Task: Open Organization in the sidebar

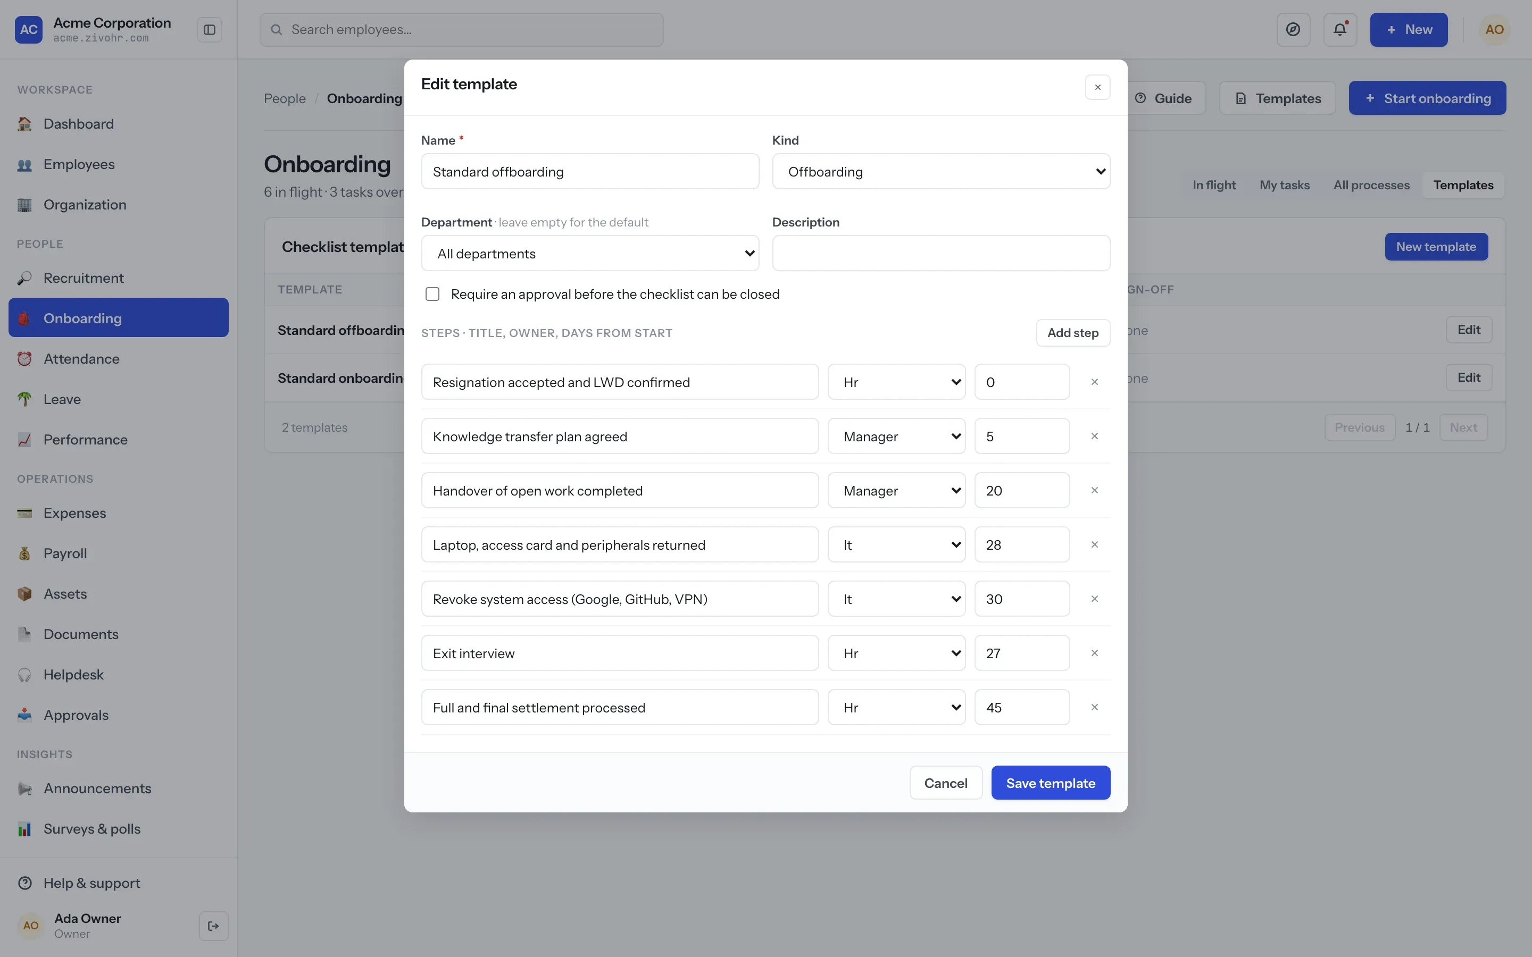Action: click(x=119, y=205)
